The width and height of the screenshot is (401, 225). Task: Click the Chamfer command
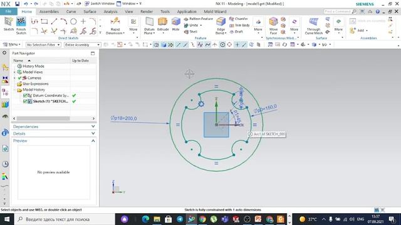coord(239,19)
